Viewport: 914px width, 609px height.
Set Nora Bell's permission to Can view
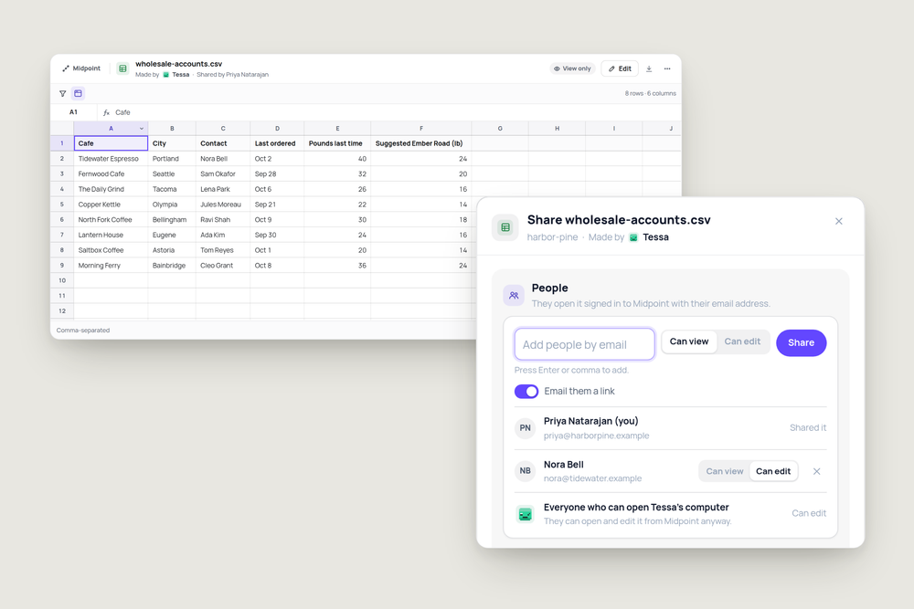pyautogui.click(x=725, y=472)
